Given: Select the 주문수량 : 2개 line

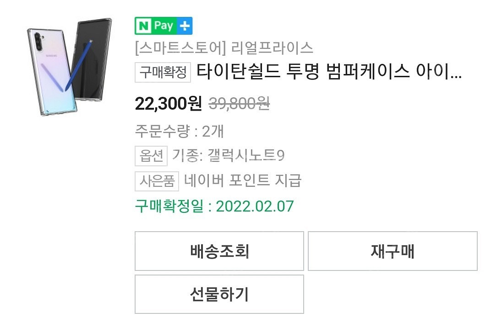Looking at the screenshot, I should [x=180, y=131].
